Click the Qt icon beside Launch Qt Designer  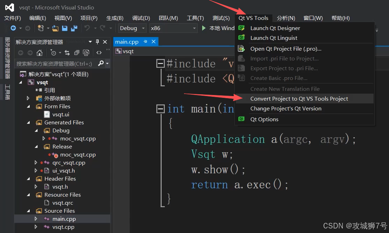click(x=241, y=28)
